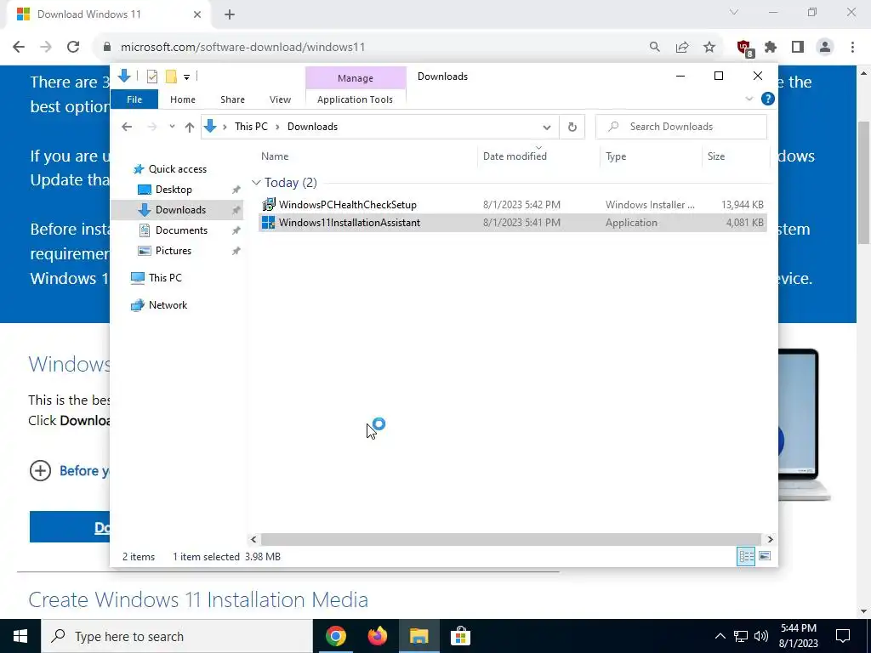Image resolution: width=871 pixels, height=653 pixels.
Task: Open the Explorer File menu
Action: (x=134, y=99)
